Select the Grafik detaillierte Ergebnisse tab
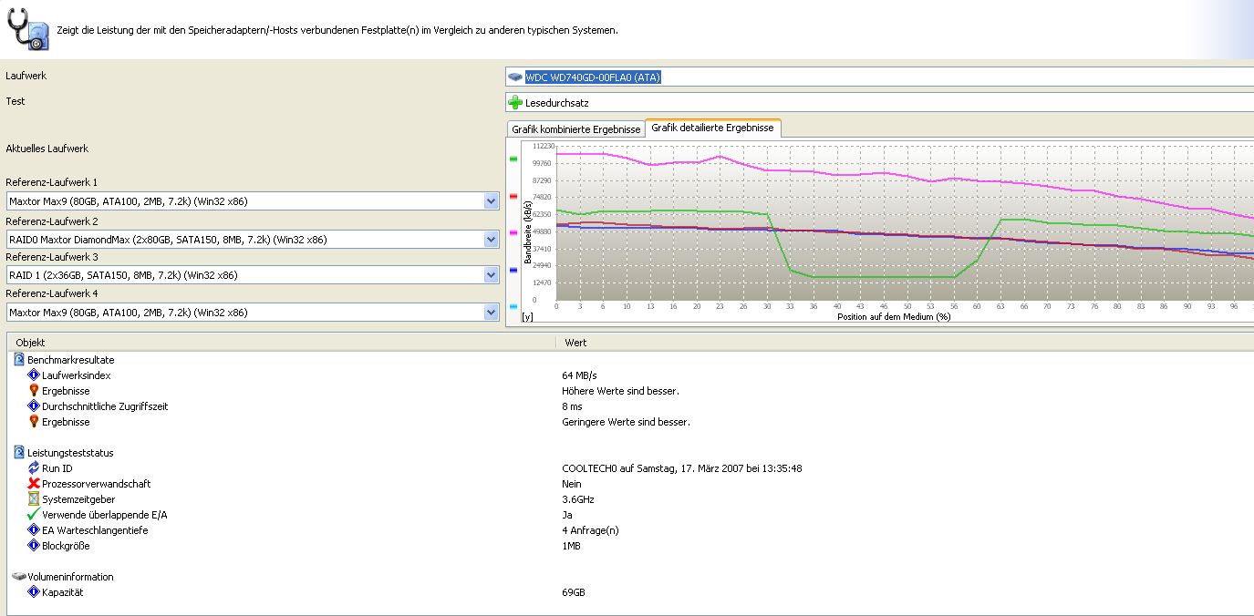Image resolution: width=1254 pixels, height=616 pixels. 712,128
